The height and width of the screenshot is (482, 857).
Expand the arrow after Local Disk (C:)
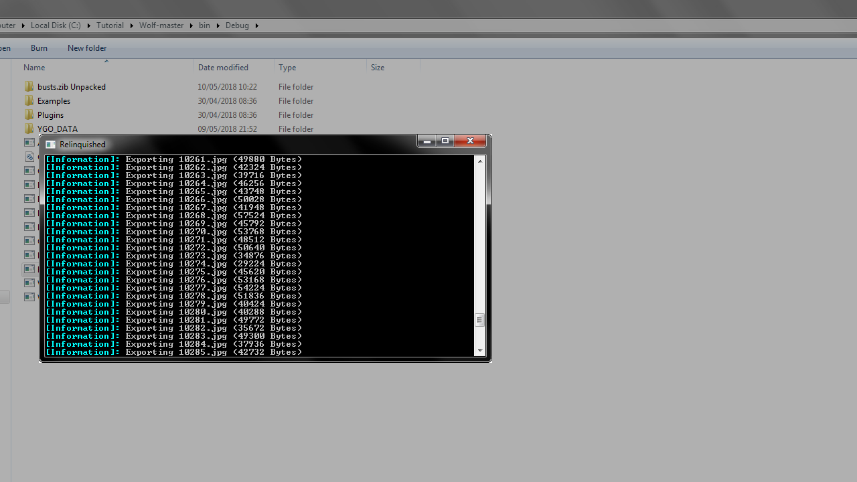pos(88,25)
